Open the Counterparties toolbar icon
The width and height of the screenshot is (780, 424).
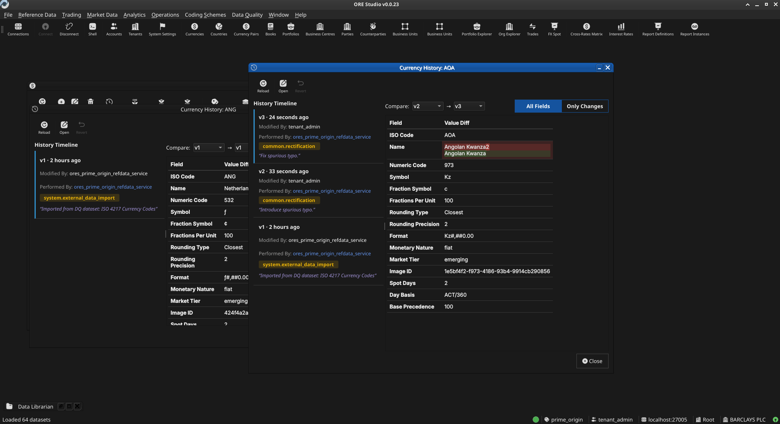[373, 29]
